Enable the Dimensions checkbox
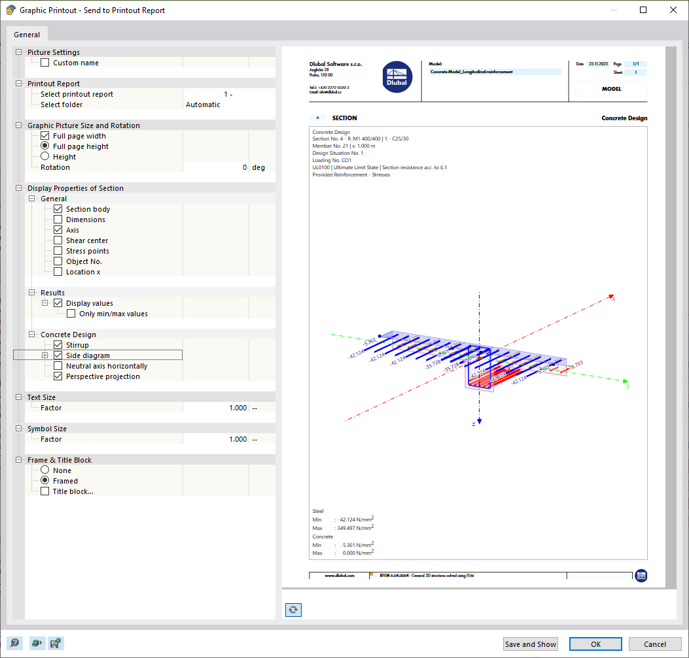The image size is (689, 658). point(58,220)
